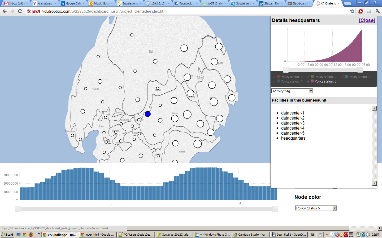Viewport: 382px width, 238px height.
Task: Click the Windows Start button
Action: (x=7, y=235)
